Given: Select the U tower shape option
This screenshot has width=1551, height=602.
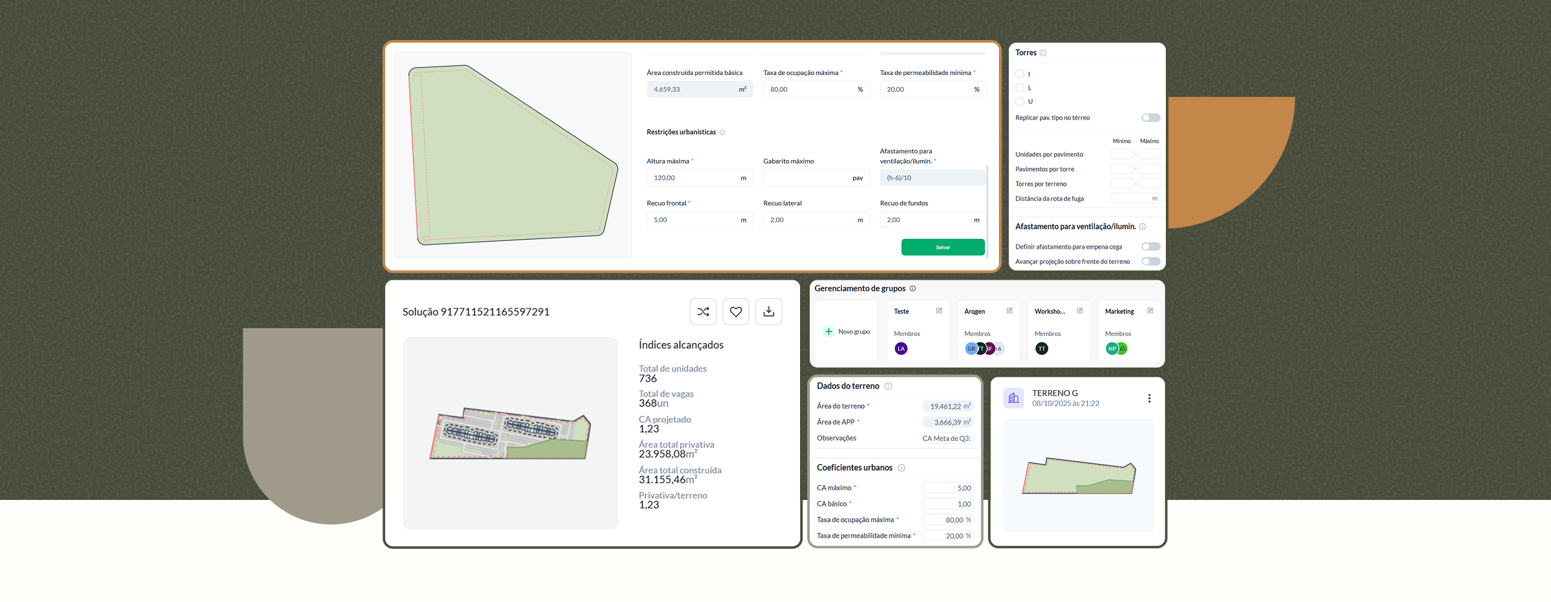Looking at the screenshot, I should [x=1020, y=101].
